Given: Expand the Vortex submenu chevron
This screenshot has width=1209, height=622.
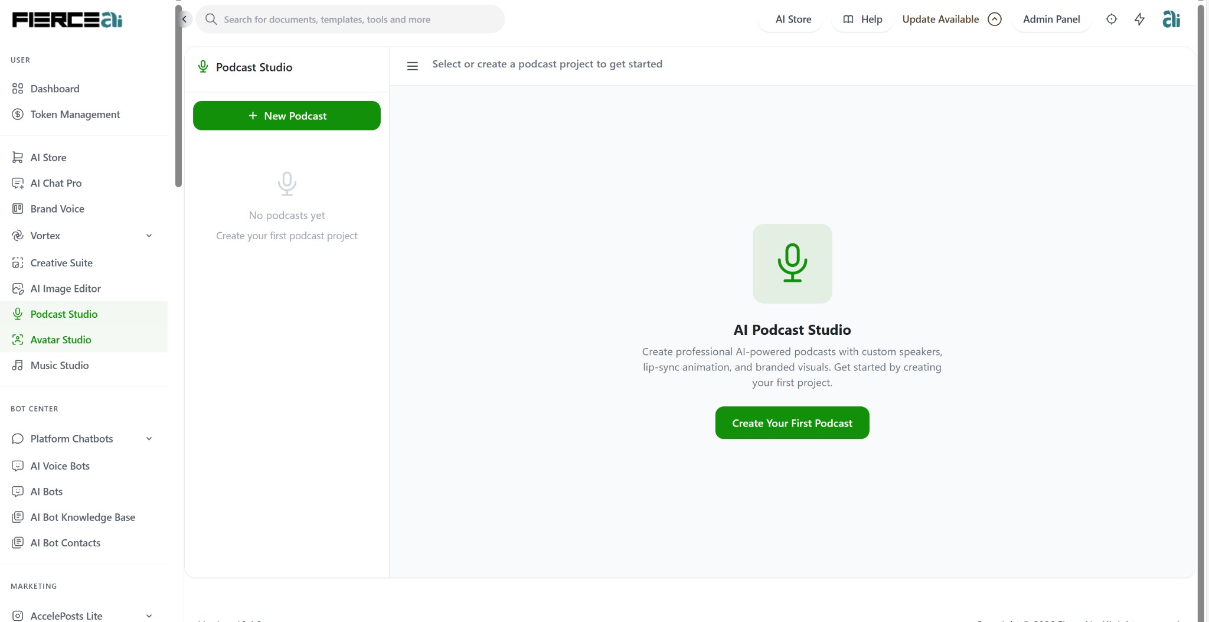Looking at the screenshot, I should tap(149, 236).
